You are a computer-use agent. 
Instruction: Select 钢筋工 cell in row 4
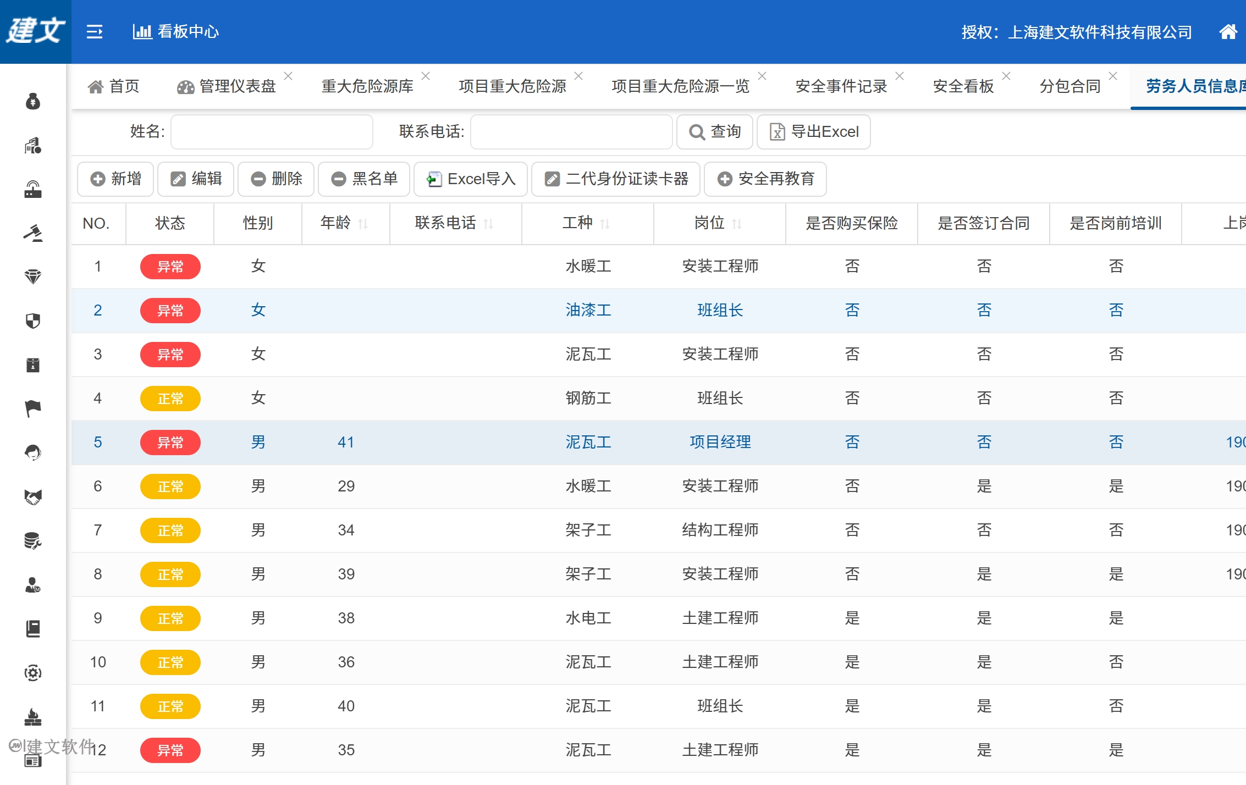coord(588,399)
